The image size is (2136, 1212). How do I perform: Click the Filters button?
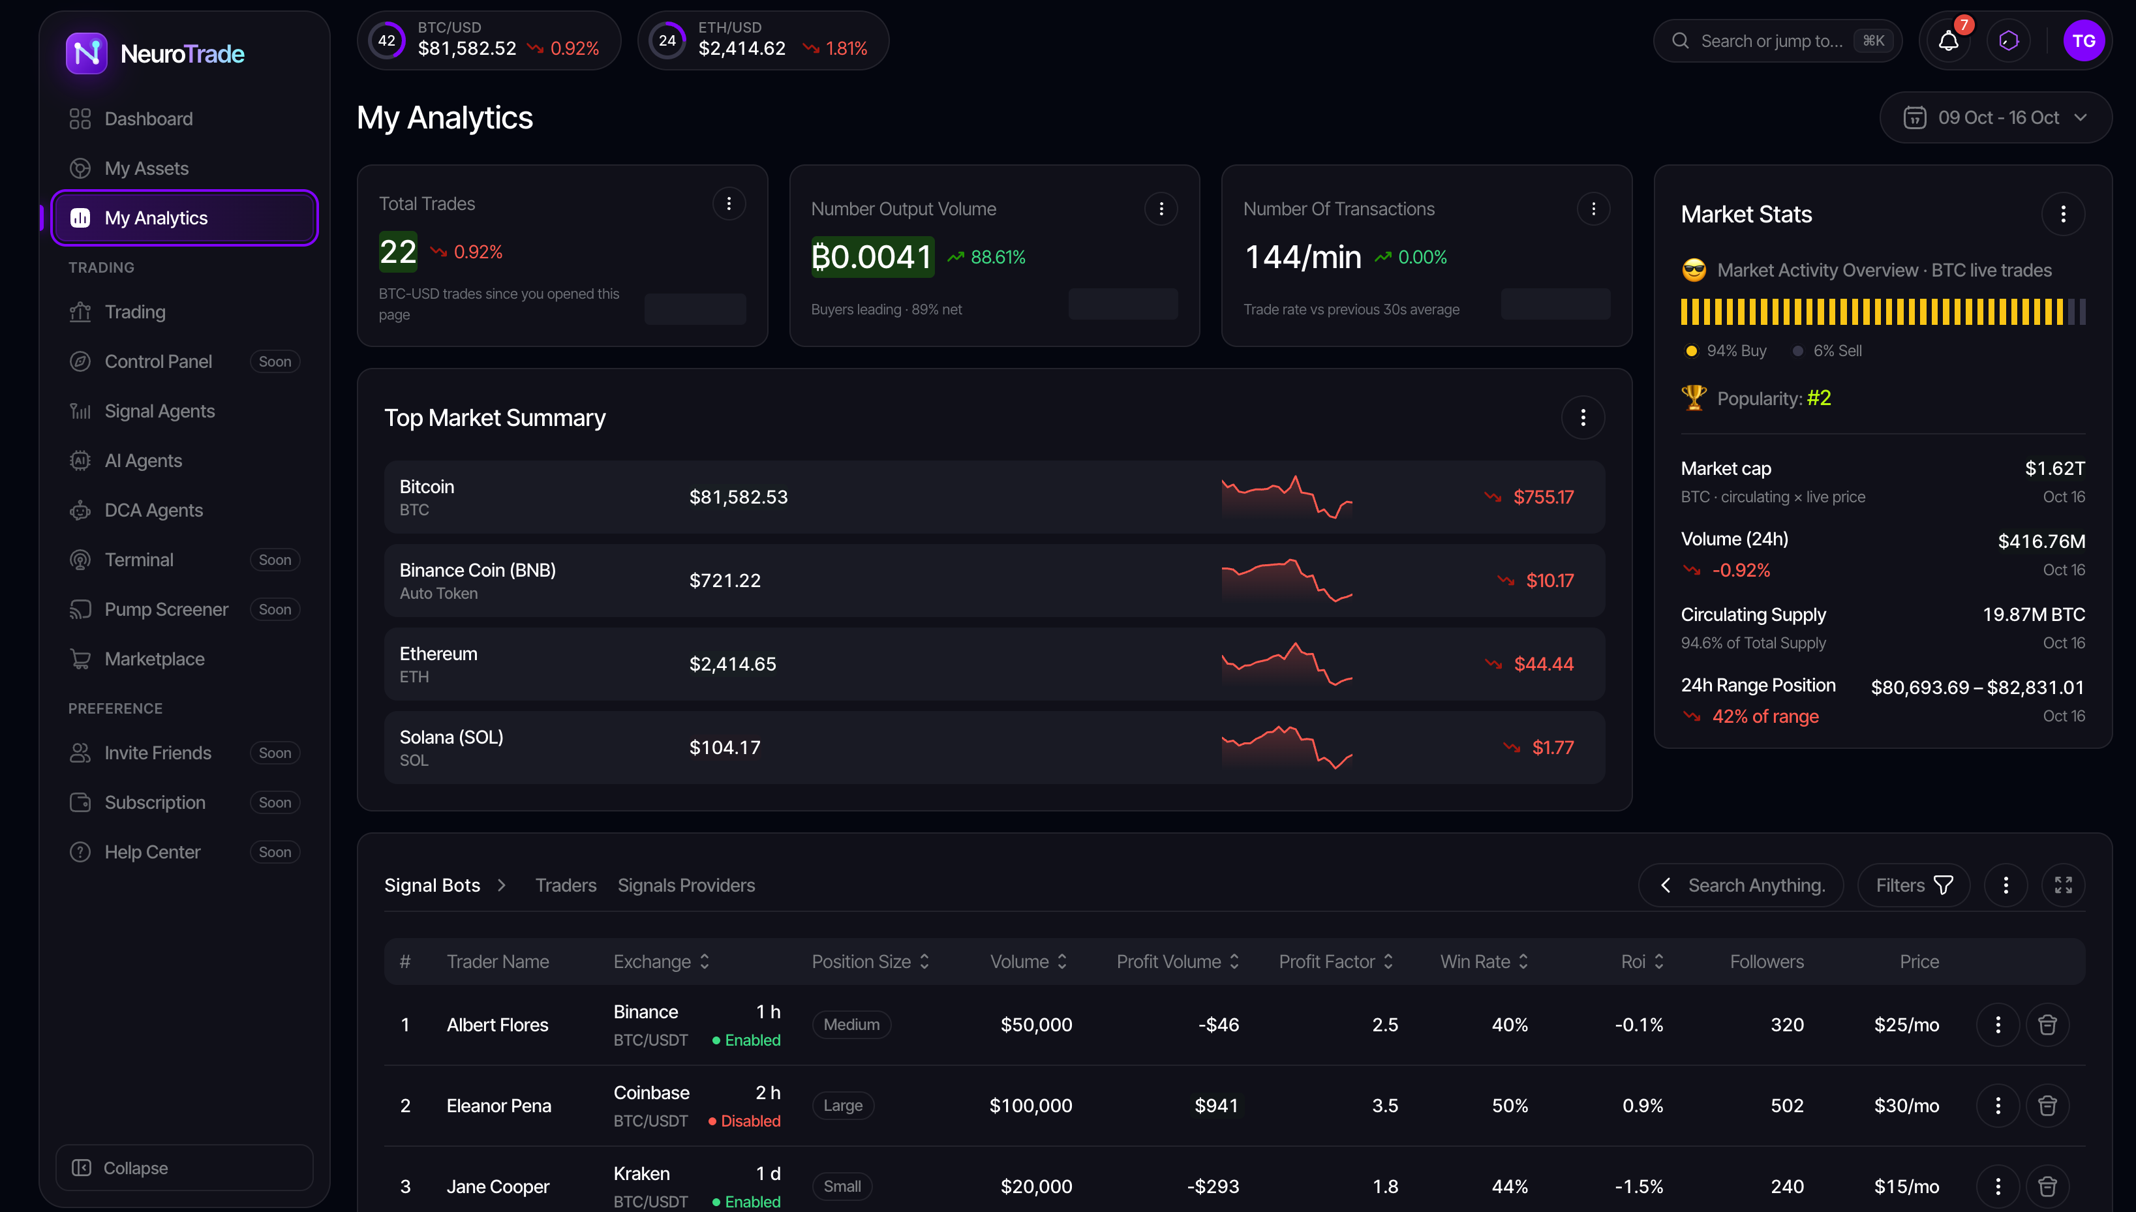pyautogui.click(x=1913, y=885)
